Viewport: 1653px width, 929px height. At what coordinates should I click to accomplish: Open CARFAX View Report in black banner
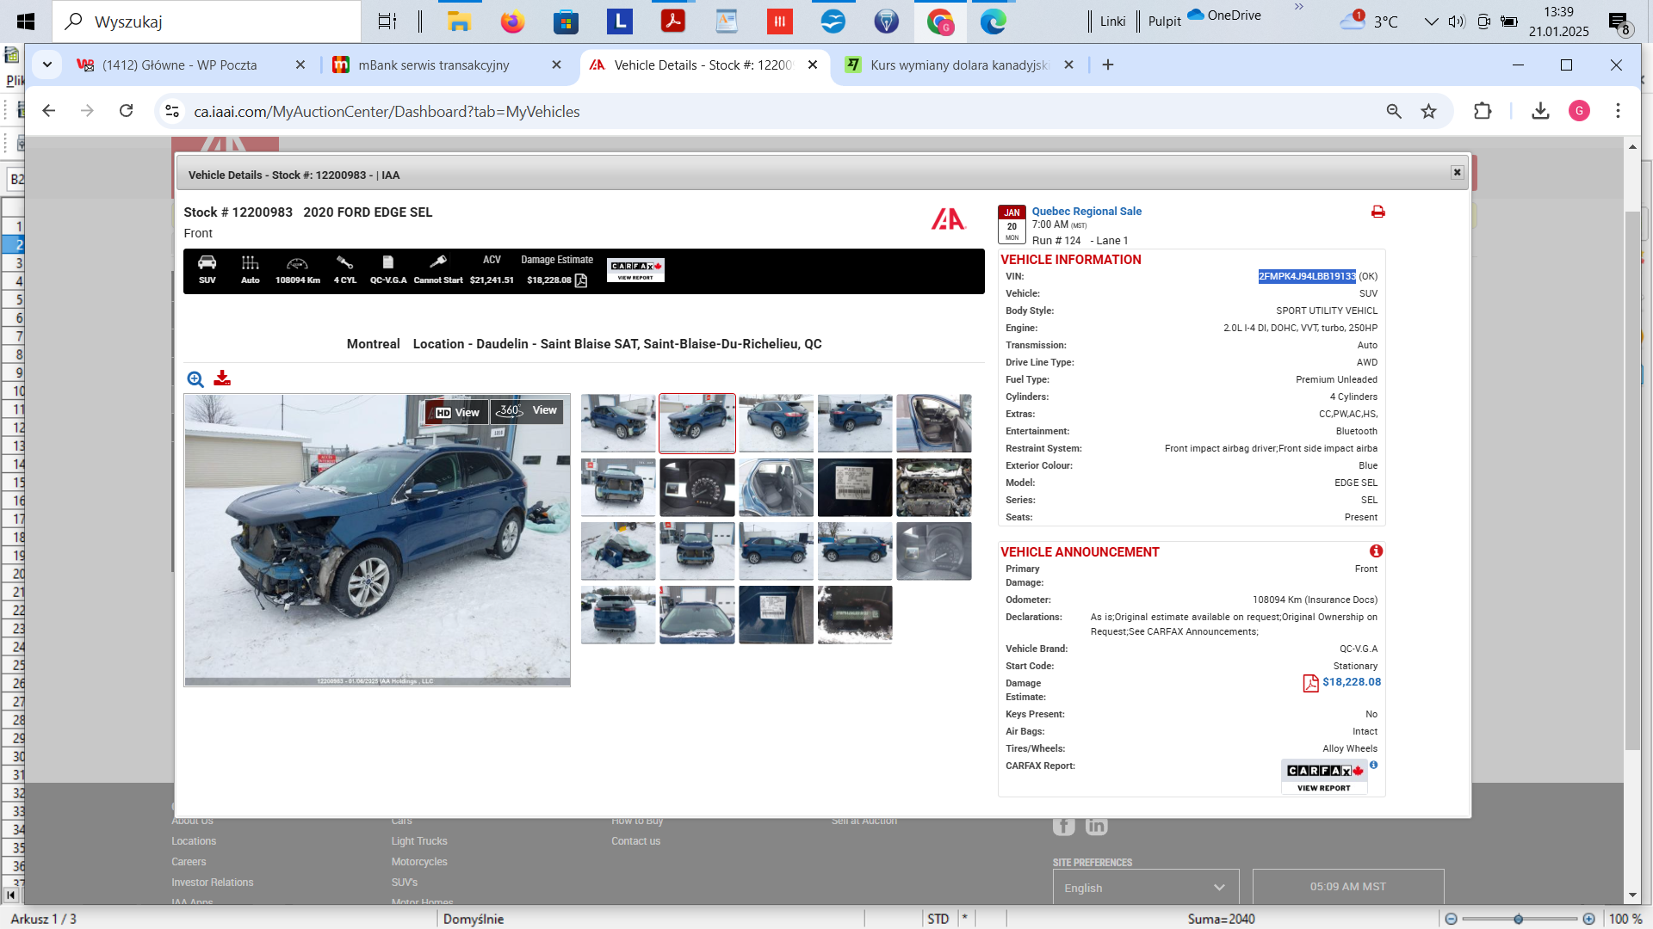click(x=635, y=271)
